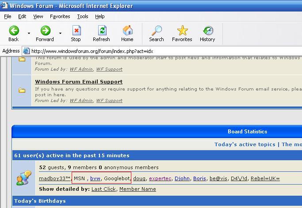Open be@vis member profile
Screen dimensions: 302x208
click(x=218, y=178)
